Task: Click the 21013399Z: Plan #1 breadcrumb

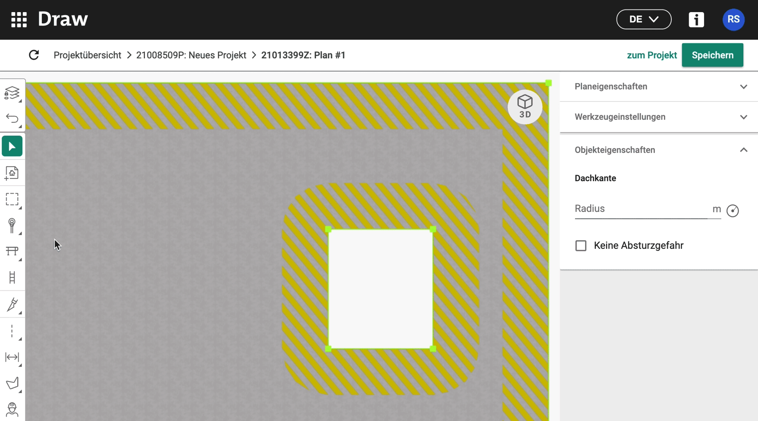Action: [x=303, y=55]
